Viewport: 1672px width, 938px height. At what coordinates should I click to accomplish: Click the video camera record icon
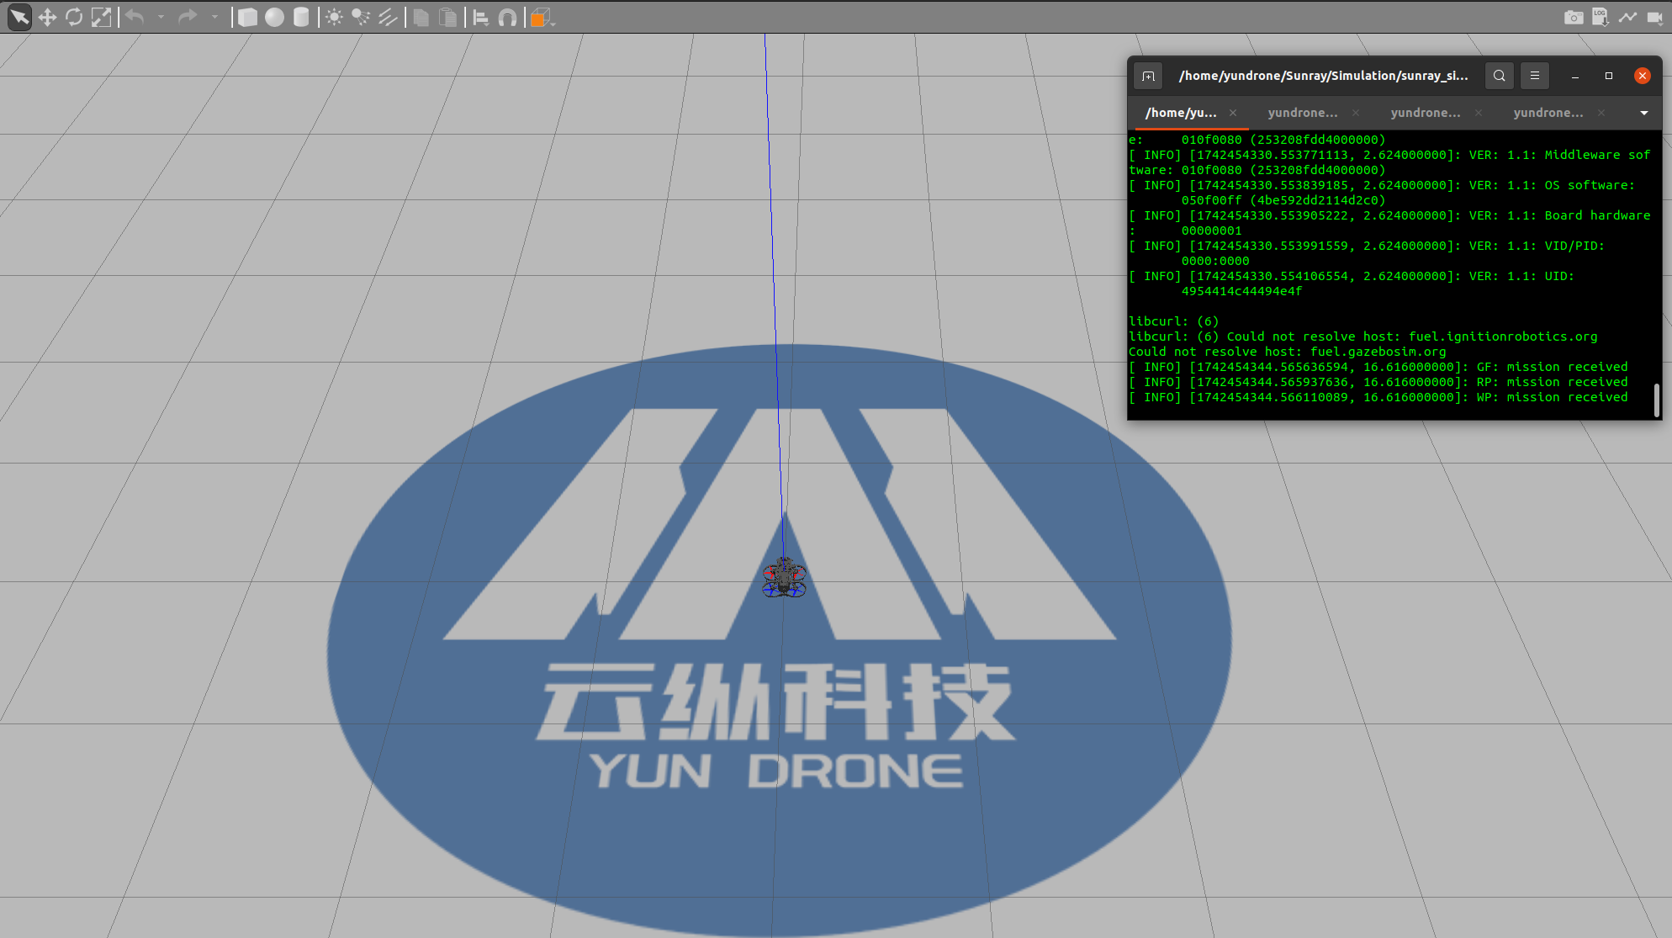[1654, 17]
